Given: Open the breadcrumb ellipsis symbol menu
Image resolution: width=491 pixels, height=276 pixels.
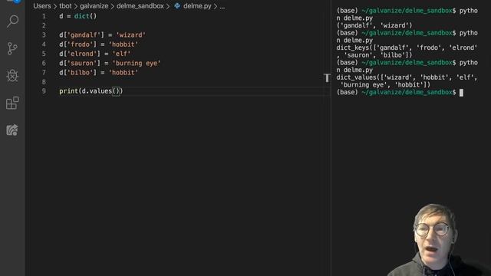Looking at the screenshot, I should [222, 6].
